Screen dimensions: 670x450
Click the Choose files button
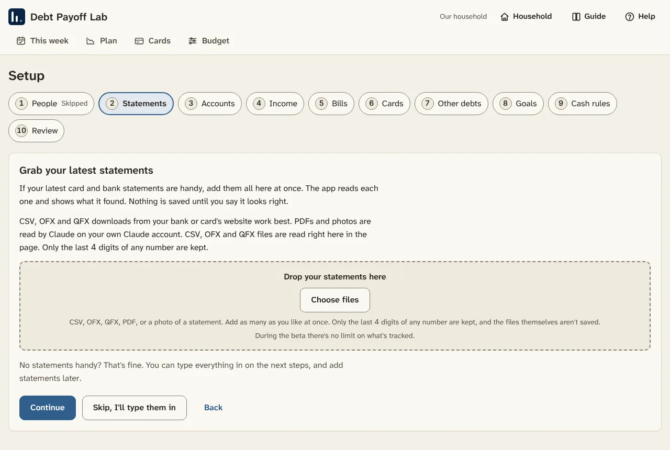click(x=335, y=300)
